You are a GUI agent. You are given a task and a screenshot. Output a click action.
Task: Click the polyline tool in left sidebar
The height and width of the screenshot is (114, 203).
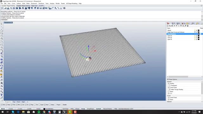(x=2, y=30)
